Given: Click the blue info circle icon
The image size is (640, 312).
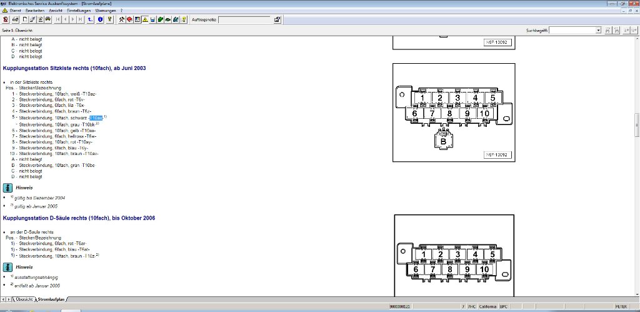Looking at the screenshot, I should [100, 19].
